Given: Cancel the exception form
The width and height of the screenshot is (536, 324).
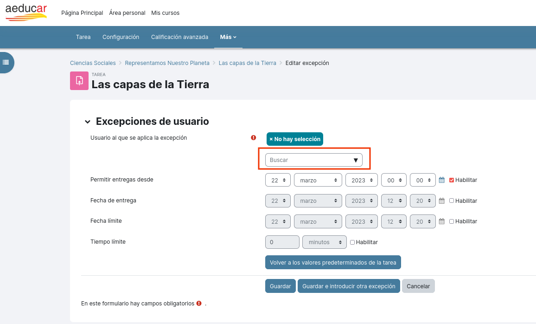Looking at the screenshot, I should (418, 286).
